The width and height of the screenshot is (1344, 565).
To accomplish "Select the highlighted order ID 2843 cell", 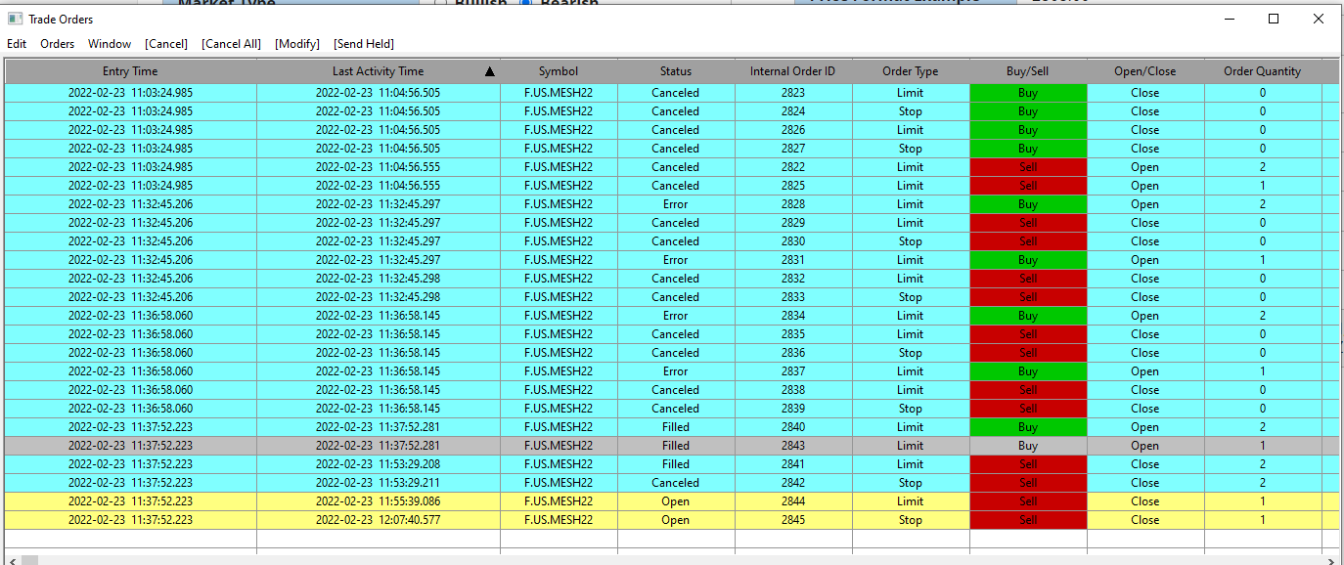I will (x=793, y=446).
